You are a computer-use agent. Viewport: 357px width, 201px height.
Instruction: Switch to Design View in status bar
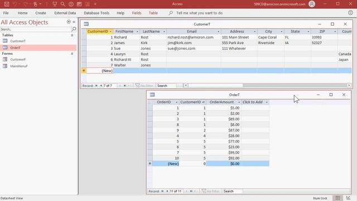348,198
